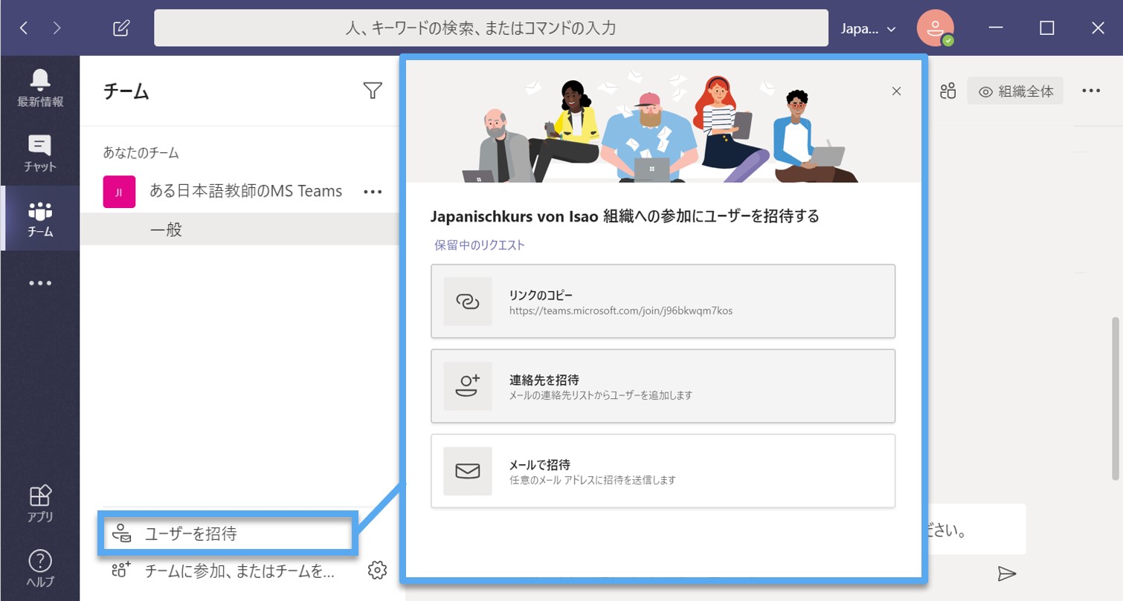This screenshot has width=1123, height=601.
Task: Go forward with the right arrow
Action: [57, 28]
